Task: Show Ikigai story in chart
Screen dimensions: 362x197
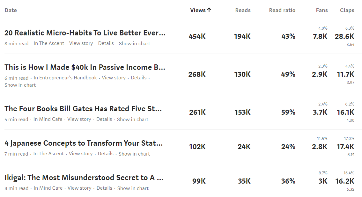Action: [x=133, y=188]
